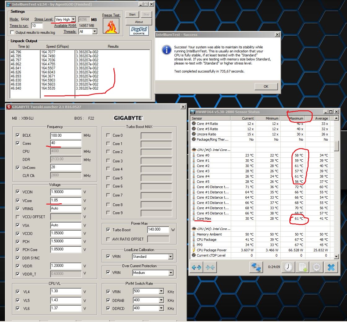Click Start in IntelBurnTest

132,15
